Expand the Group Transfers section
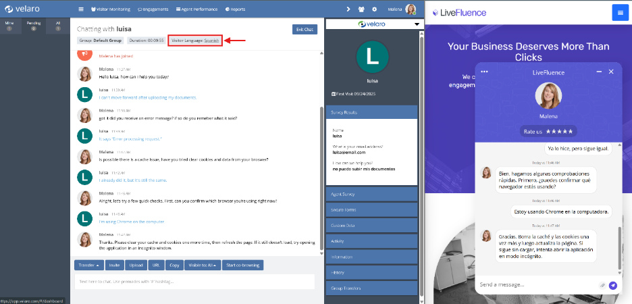632x304 pixels. pyautogui.click(x=371, y=288)
